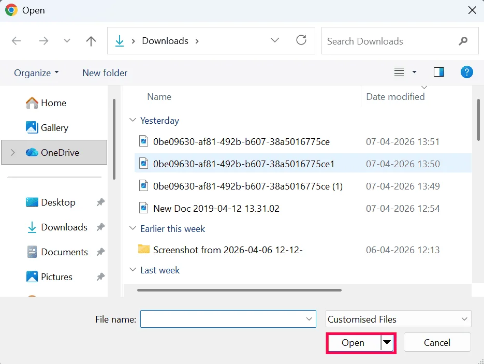
Task: Click the date 07-04-2026 13:49
Action: point(403,186)
